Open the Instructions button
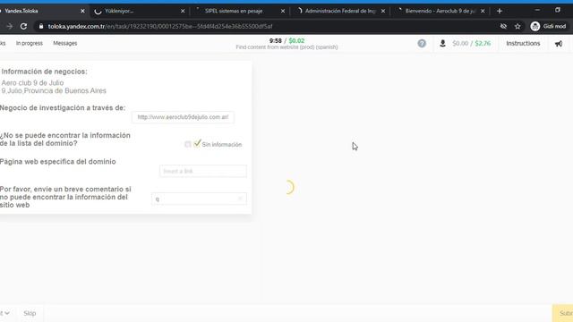Viewport: 573px width, 322px height. click(x=523, y=44)
